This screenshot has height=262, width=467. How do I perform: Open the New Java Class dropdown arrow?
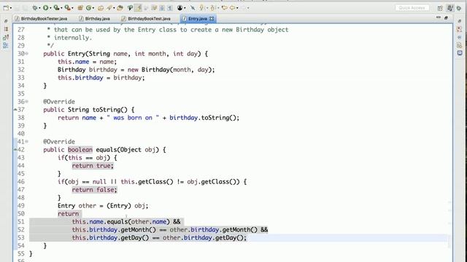93,8
